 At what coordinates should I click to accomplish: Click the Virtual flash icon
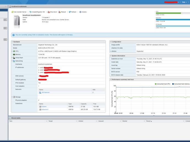pos(14,58)
